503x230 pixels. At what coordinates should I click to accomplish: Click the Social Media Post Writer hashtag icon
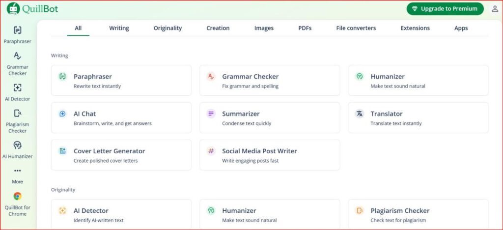point(211,151)
